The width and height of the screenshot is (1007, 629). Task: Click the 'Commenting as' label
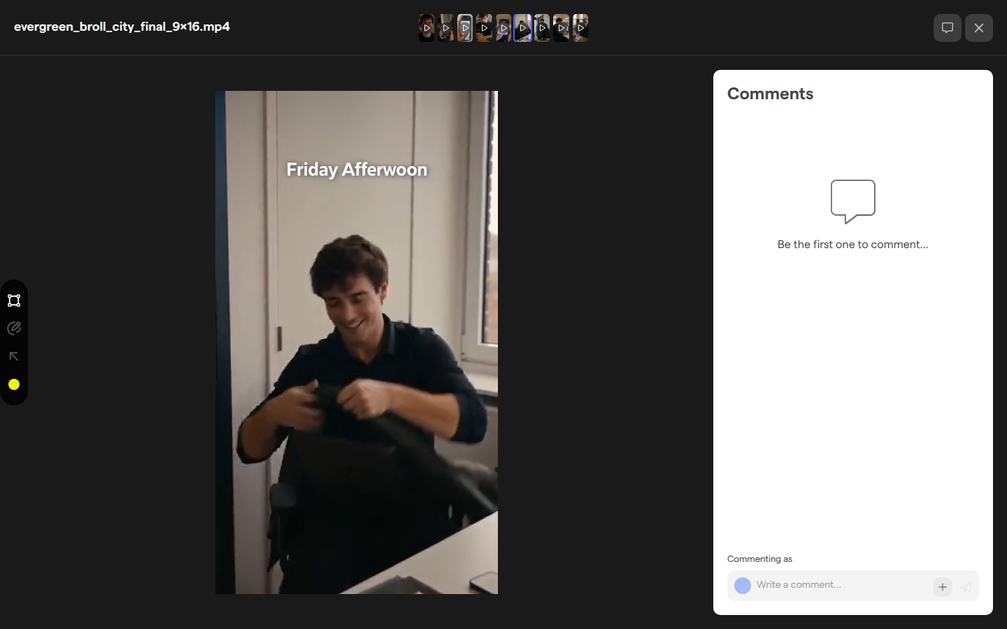(759, 559)
